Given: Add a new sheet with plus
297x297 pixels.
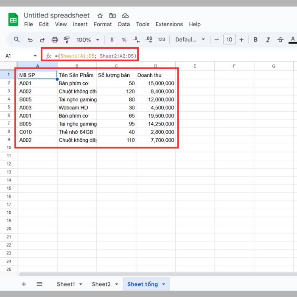Looking at the screenshot, I should pos(24,284).
